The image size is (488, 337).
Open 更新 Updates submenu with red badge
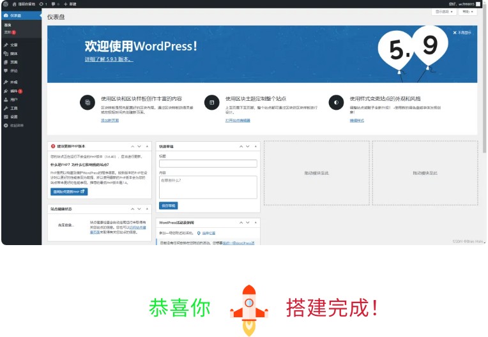coord(10,32)
